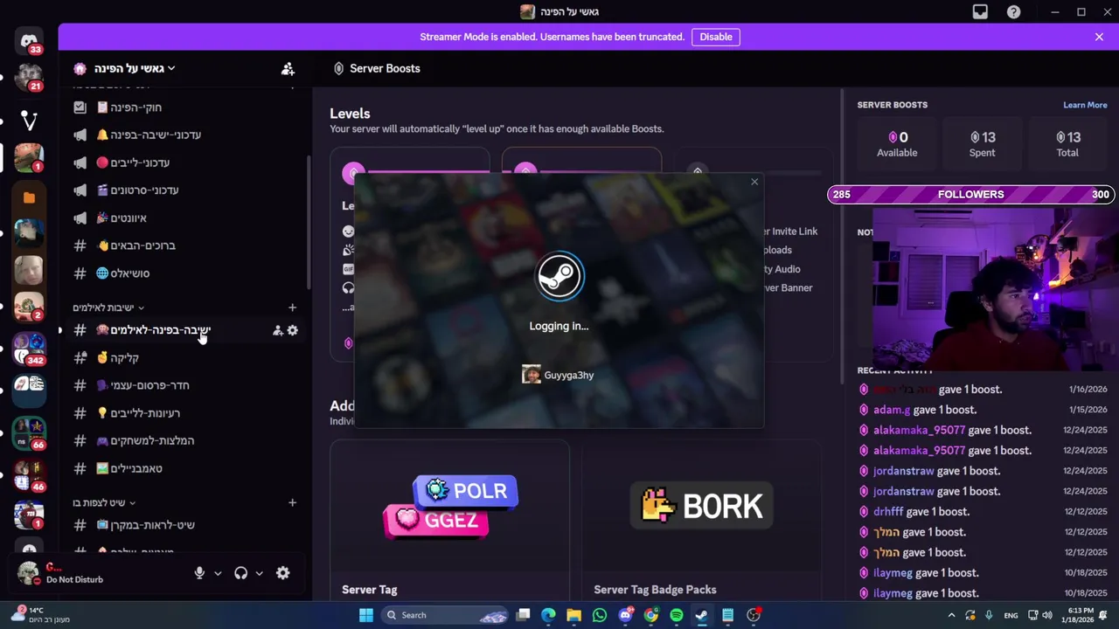Dismiss the Streamer Mode banner
The height and width of the screenshot is (629, 1119).
pyautogui.click(x=1099, y=37)
